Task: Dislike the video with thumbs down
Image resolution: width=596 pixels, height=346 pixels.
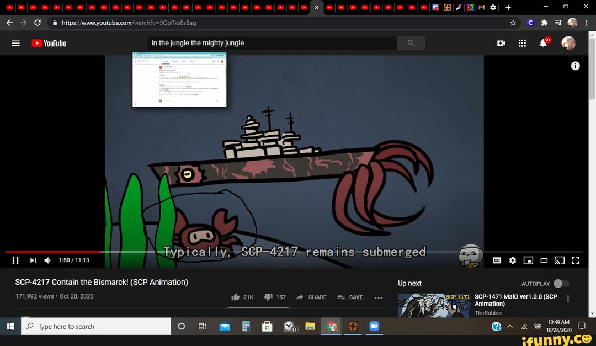Action: (268, 297)
